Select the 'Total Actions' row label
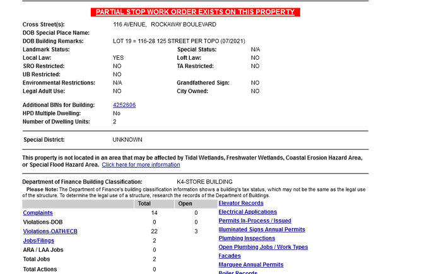 [40, 270]
